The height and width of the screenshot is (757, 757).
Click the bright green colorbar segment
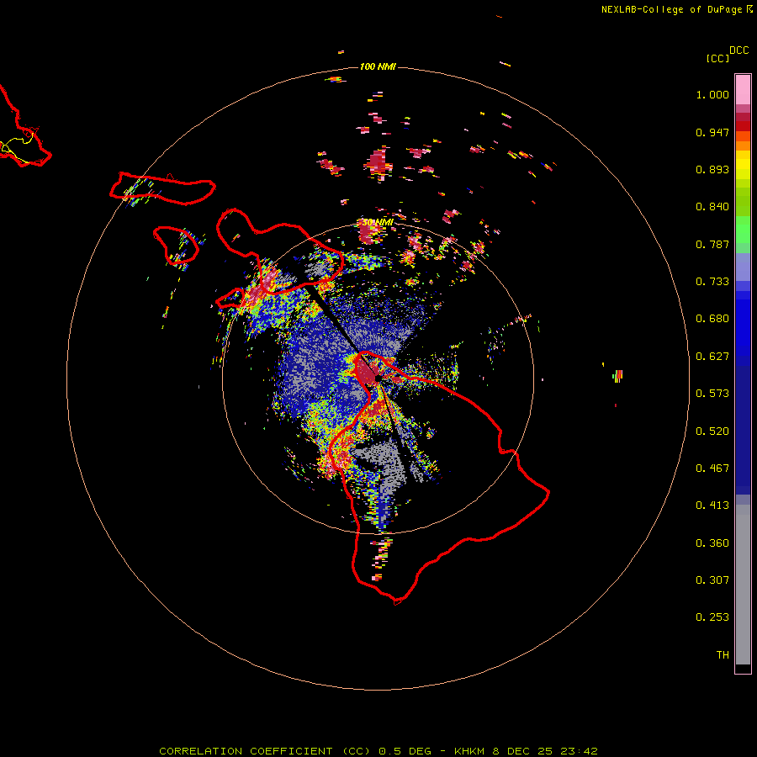click(743, 230)
